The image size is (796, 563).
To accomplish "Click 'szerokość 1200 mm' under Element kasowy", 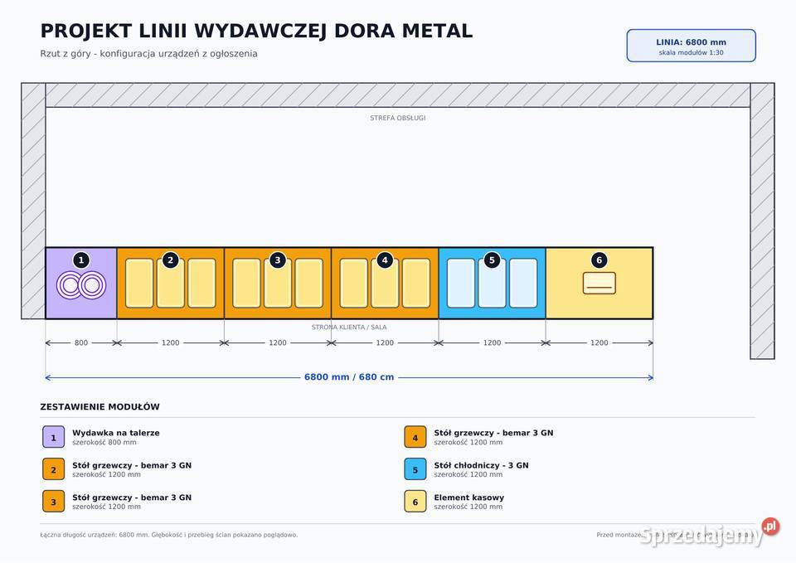I will point(468,507).
